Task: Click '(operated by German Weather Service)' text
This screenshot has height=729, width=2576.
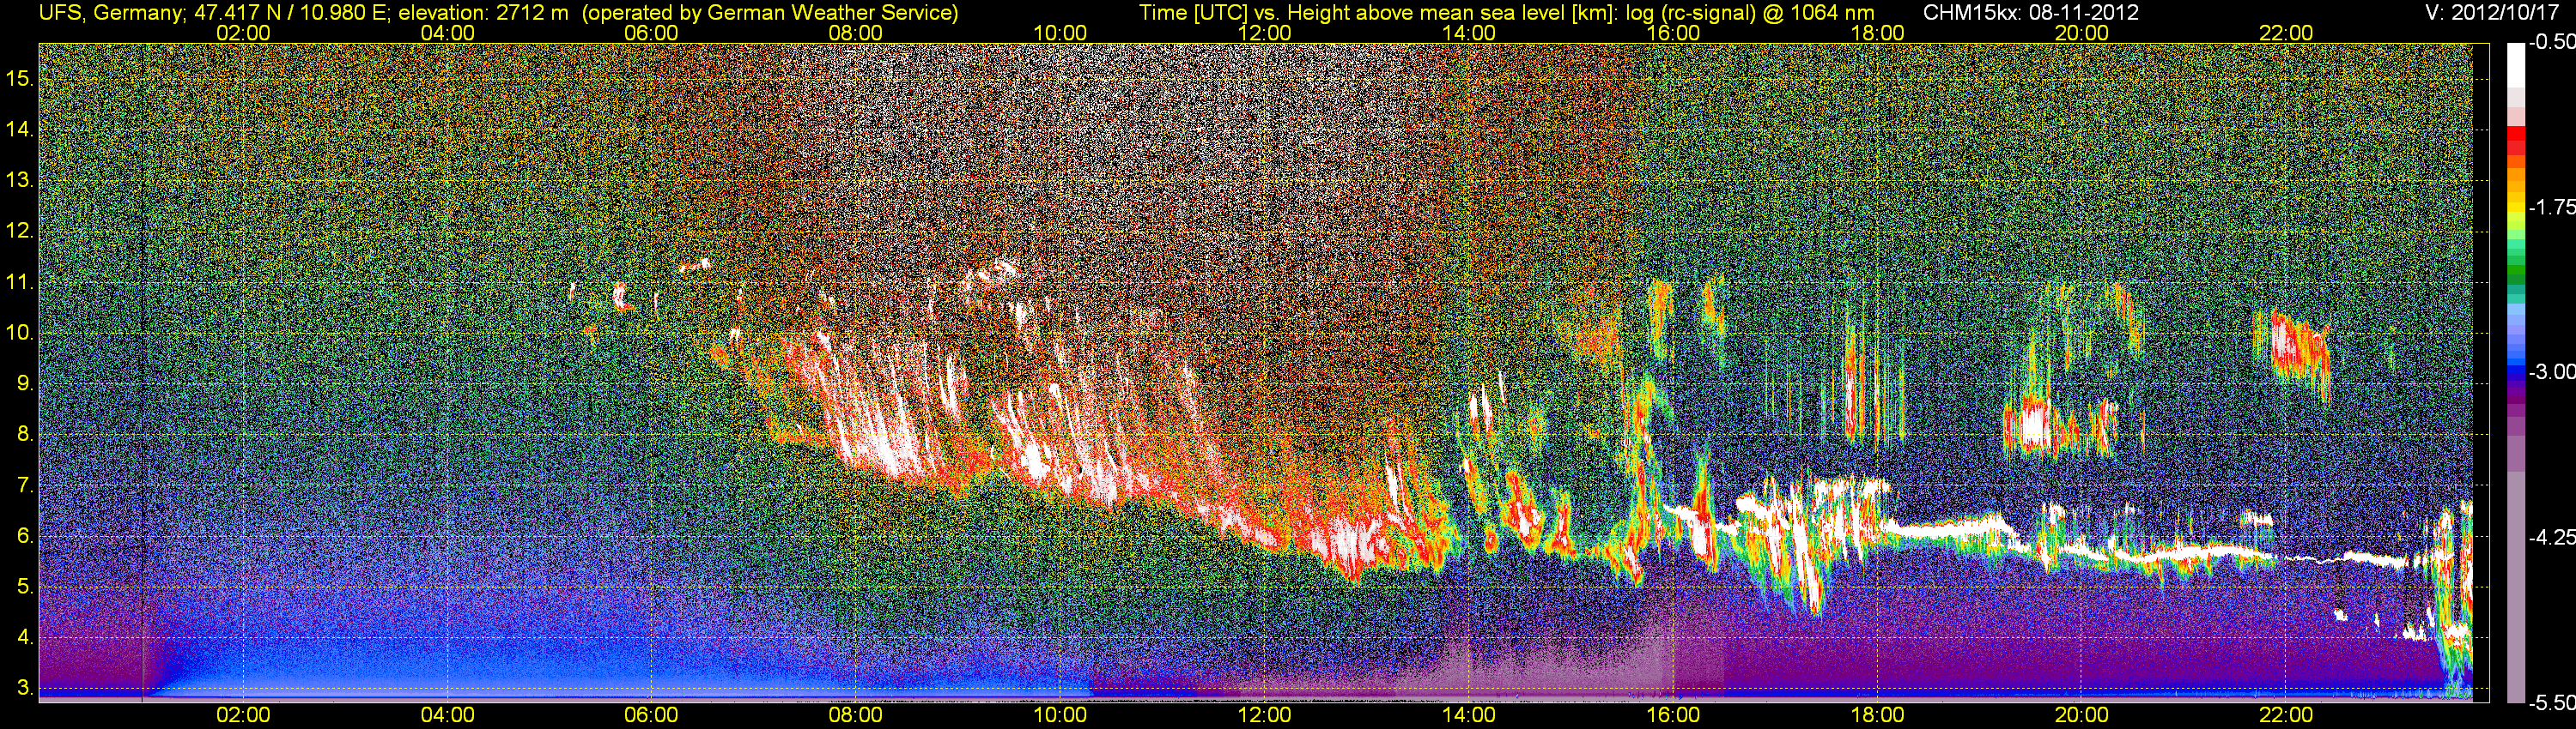Action: point(770,13)
